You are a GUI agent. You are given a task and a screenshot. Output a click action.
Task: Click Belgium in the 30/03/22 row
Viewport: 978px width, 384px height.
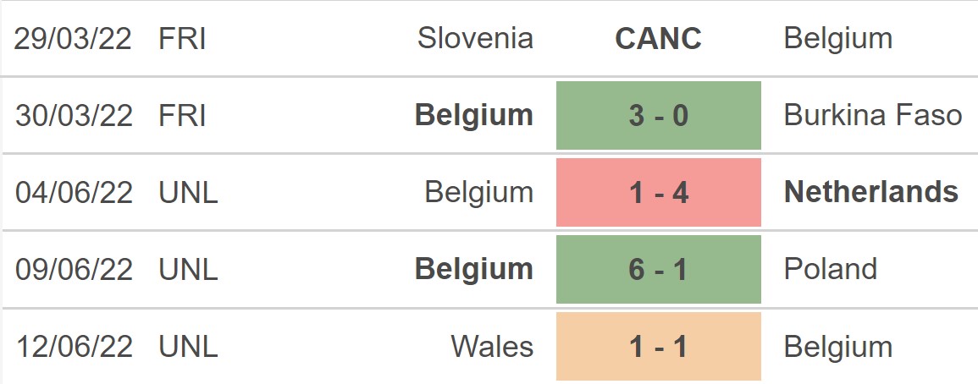click(474, 115)
